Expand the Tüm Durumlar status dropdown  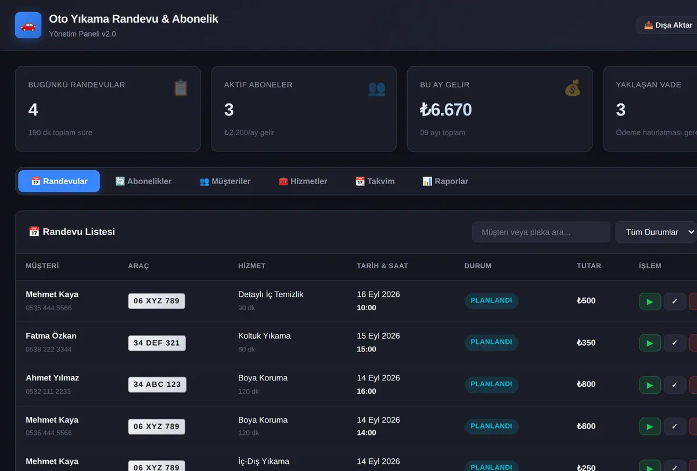point(656,232)
